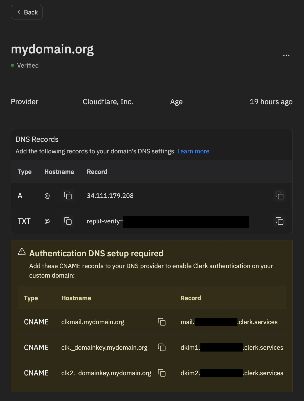The height and width of the screenshot is (401, 304).
Task: Copy the A record hostname @
Action: click(x=68, y=196)
